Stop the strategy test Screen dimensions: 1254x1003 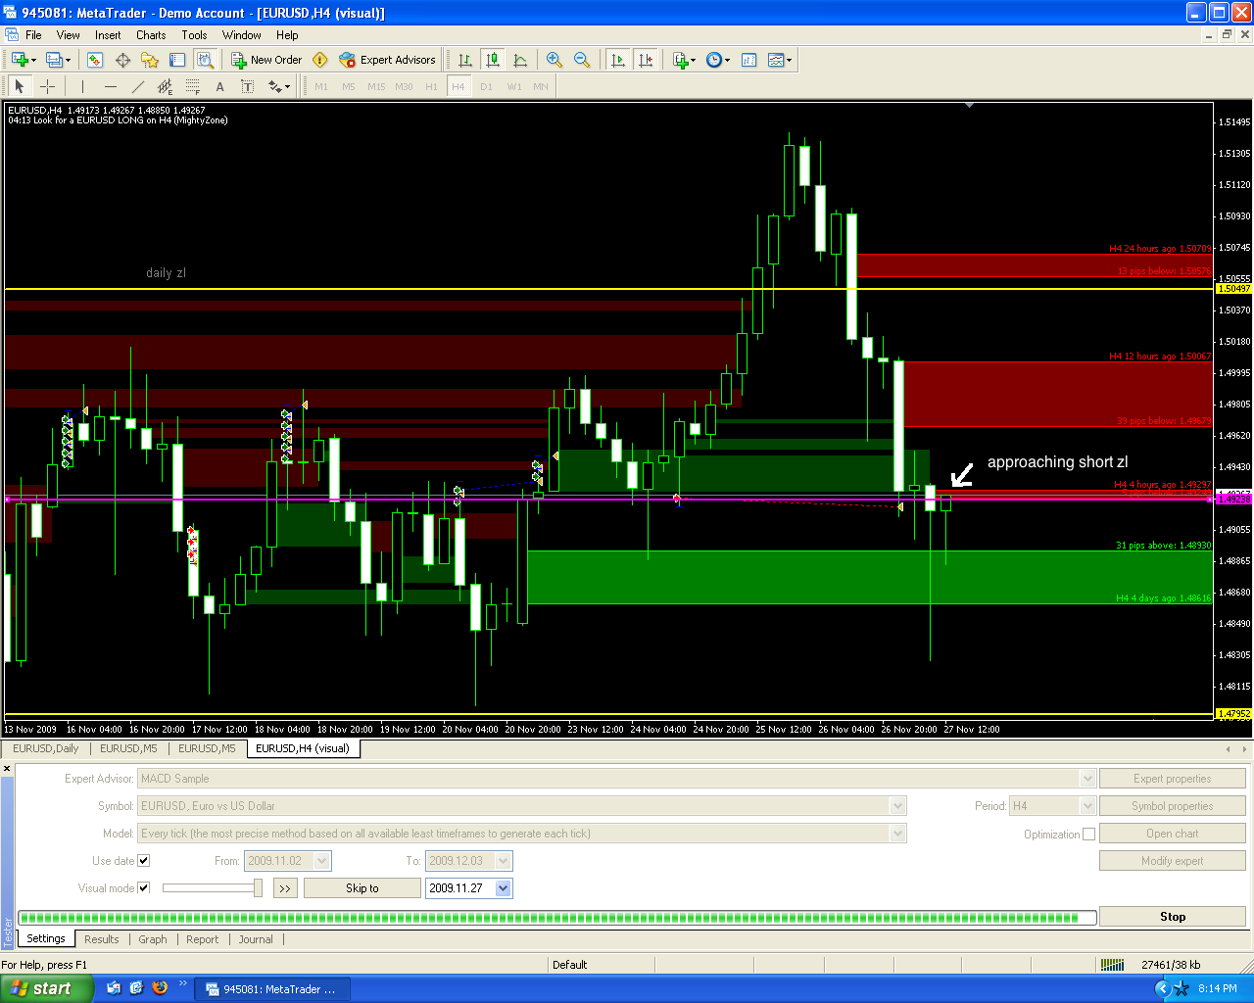[x=1173, y=917]
